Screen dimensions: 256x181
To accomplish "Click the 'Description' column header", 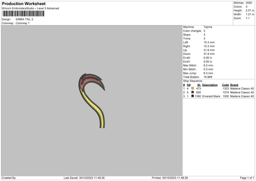I will [210, 85].
